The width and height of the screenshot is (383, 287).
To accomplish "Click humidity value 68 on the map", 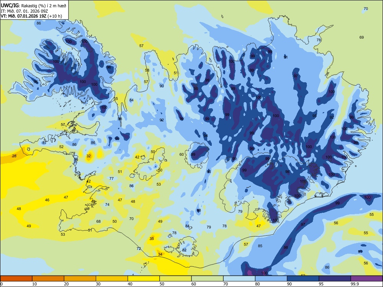I will [98, 222].
